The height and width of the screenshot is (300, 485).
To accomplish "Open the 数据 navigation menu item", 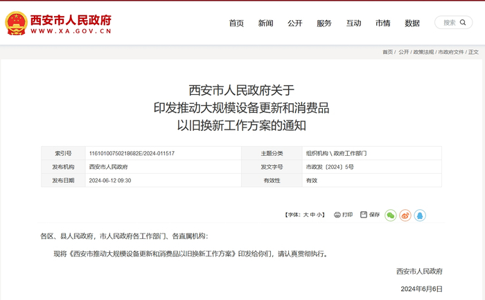I will pos(412,23).
